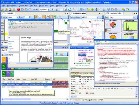Click the magnifier icon in Time View toolbar

[x=40, y=17]
